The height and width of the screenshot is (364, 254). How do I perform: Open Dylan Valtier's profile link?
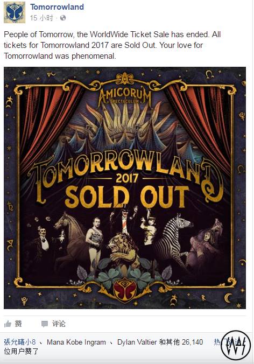tap(137, 342)
